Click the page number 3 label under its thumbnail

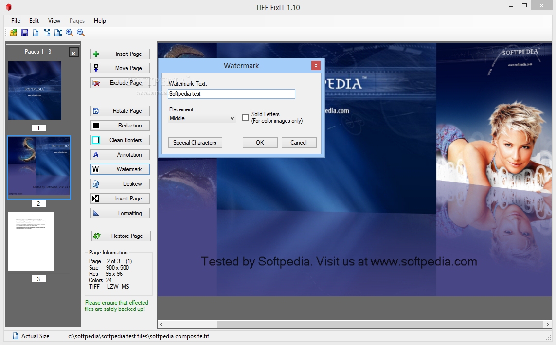coord(38,279)
